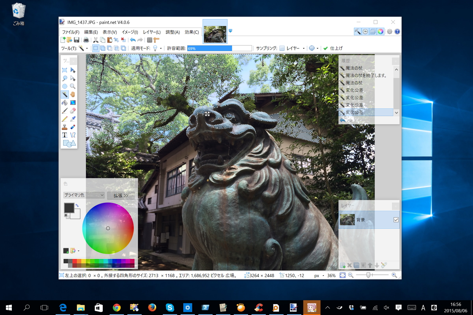Select the Magic Wand tool
The image size is (473, 315).
[65, 94]
